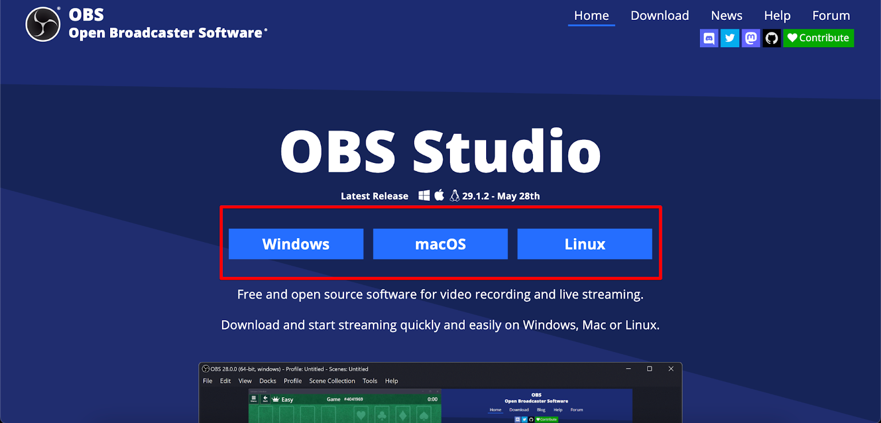881x423 pixels.
Task: Open the Mastodon icon link
Action: click(x=751, y=38)
